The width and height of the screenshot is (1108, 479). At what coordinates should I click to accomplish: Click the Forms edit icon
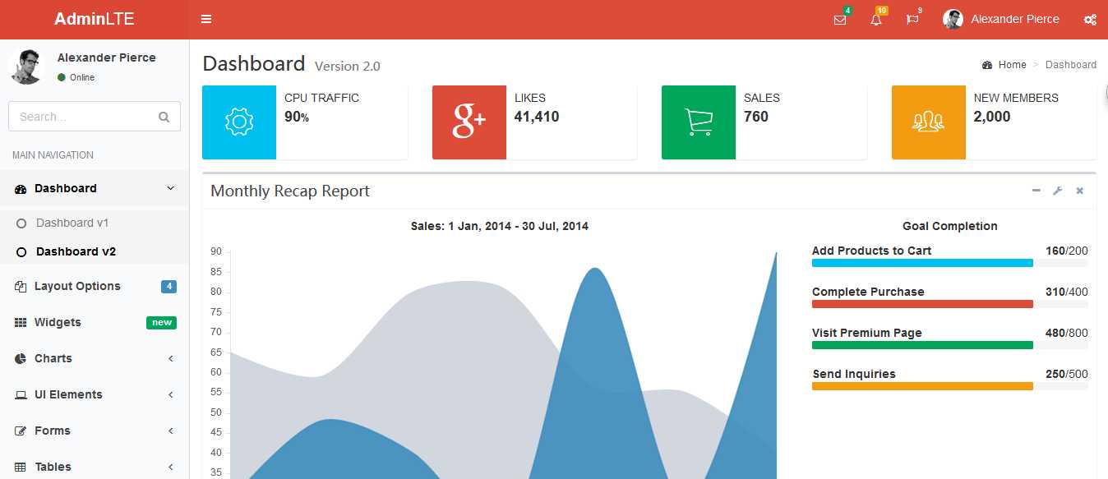[21, 431]
